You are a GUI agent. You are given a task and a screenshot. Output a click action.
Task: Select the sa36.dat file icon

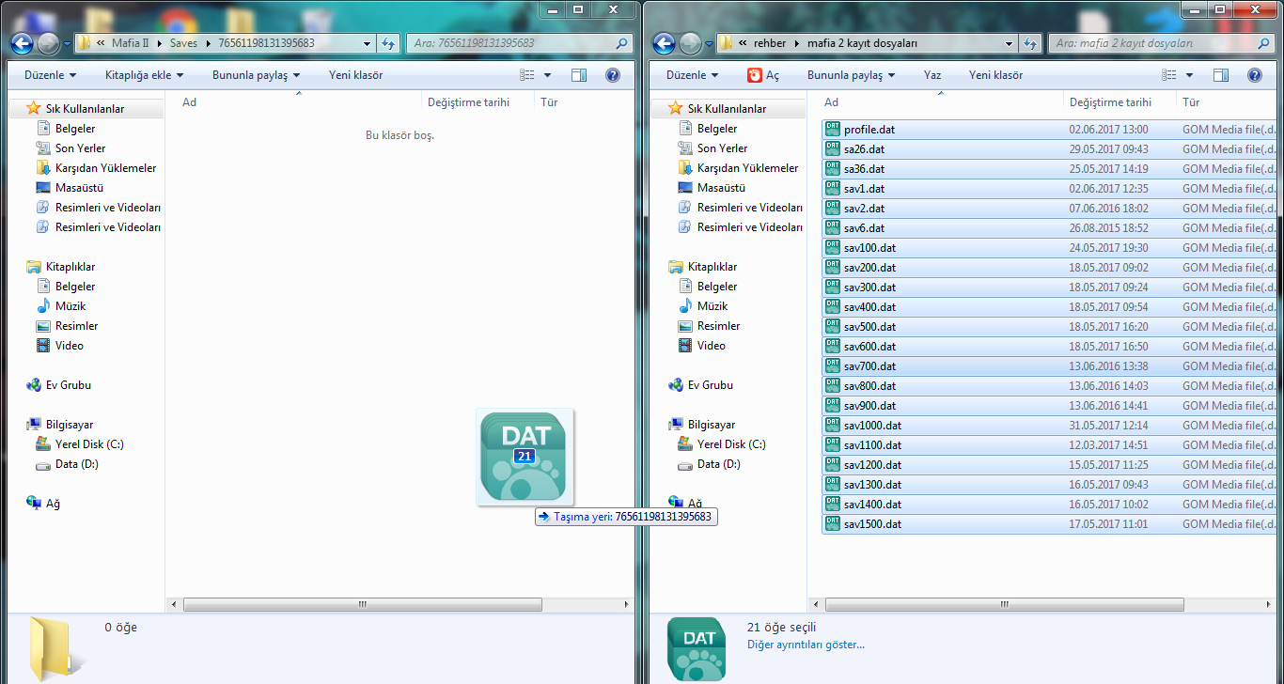click(x=833, y=169)
